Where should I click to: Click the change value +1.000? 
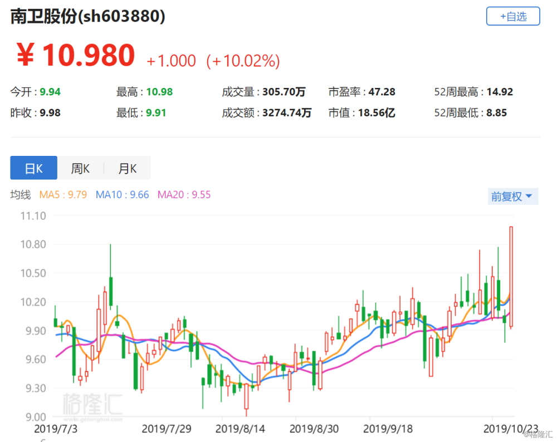pyautogui.click(x=171, y=61)
